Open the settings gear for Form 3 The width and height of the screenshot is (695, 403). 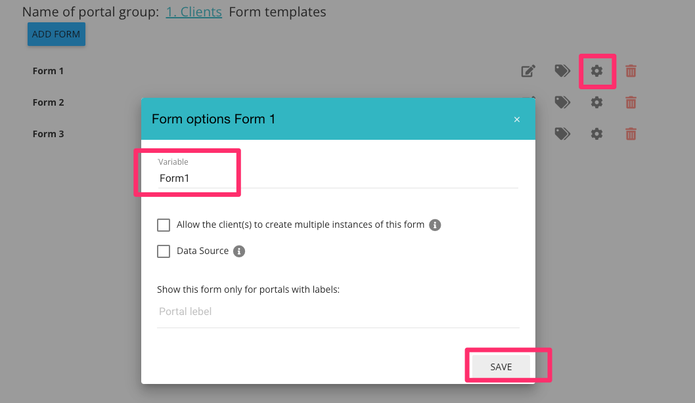[x=596, y=134]
